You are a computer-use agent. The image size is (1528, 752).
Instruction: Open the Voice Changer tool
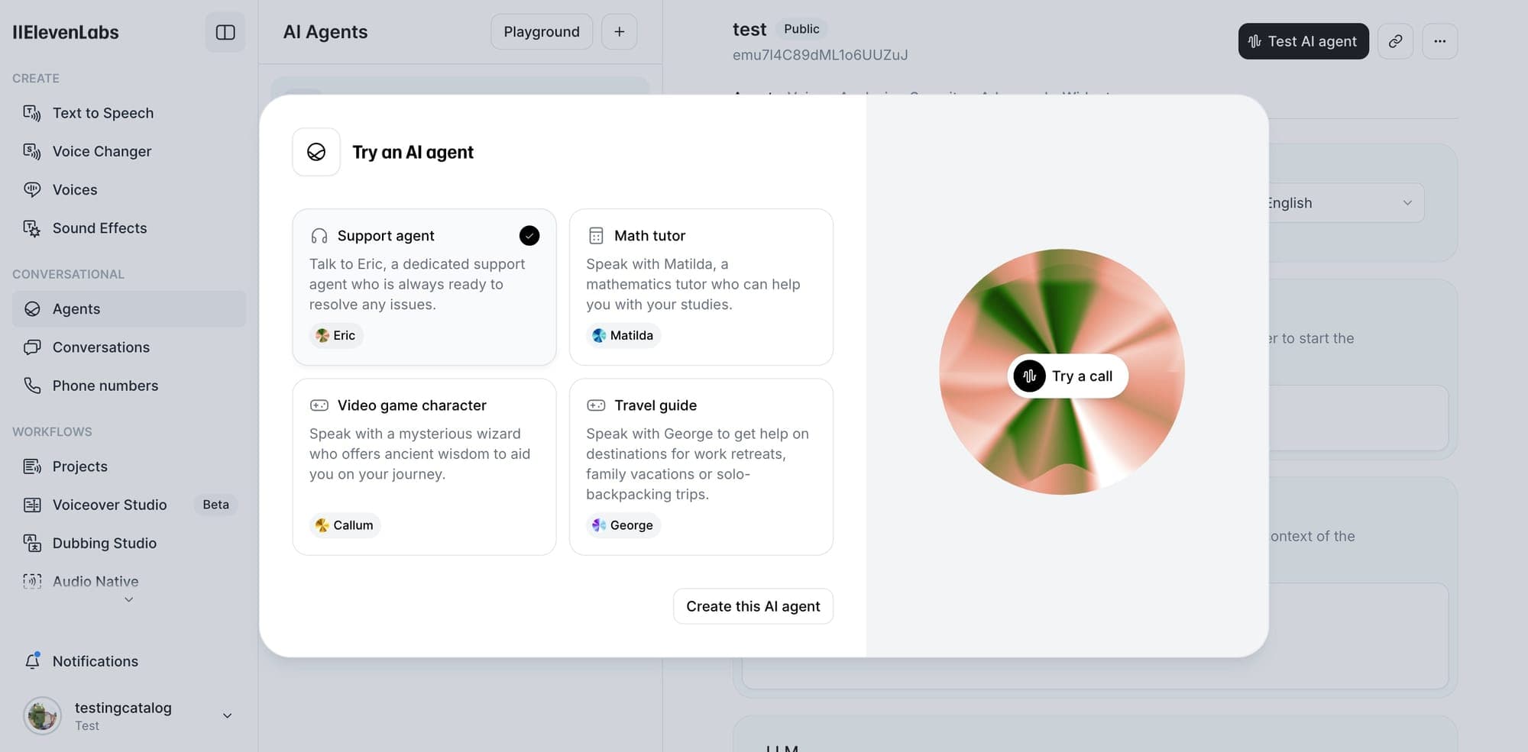click(x=31, y=151)
